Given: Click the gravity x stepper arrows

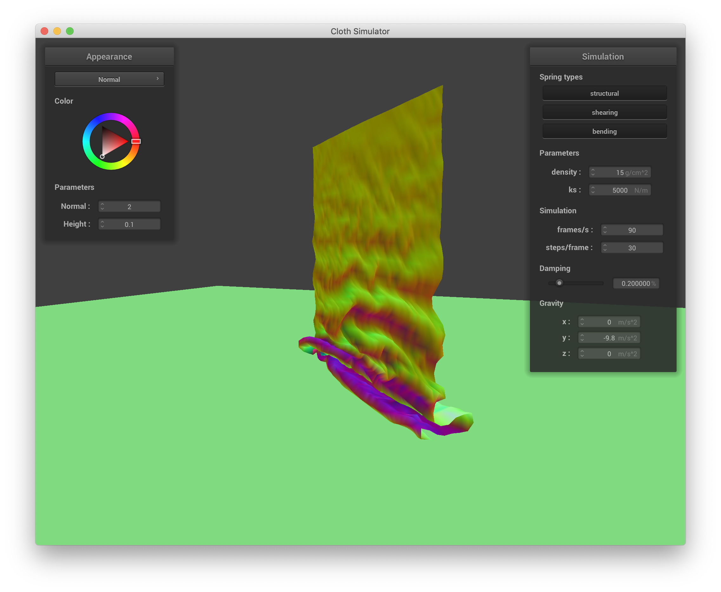Looking at the screenshot, I should pos(582,322).
